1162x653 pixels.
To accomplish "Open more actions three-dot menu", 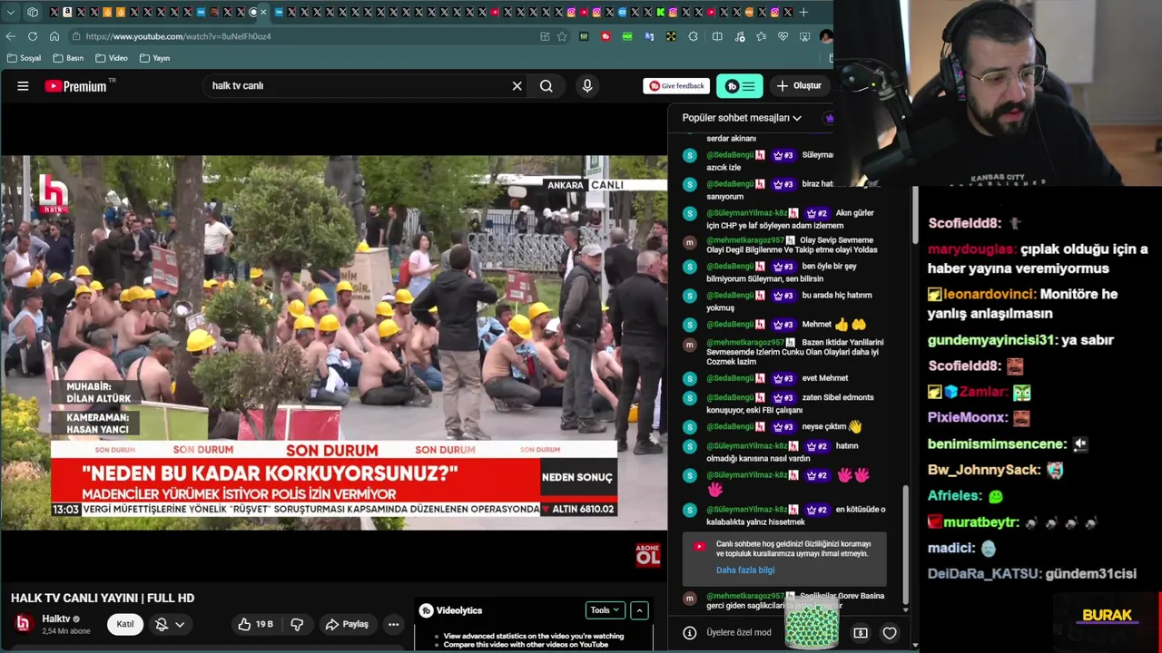I will pyautogui.click(x=393, y=624).
